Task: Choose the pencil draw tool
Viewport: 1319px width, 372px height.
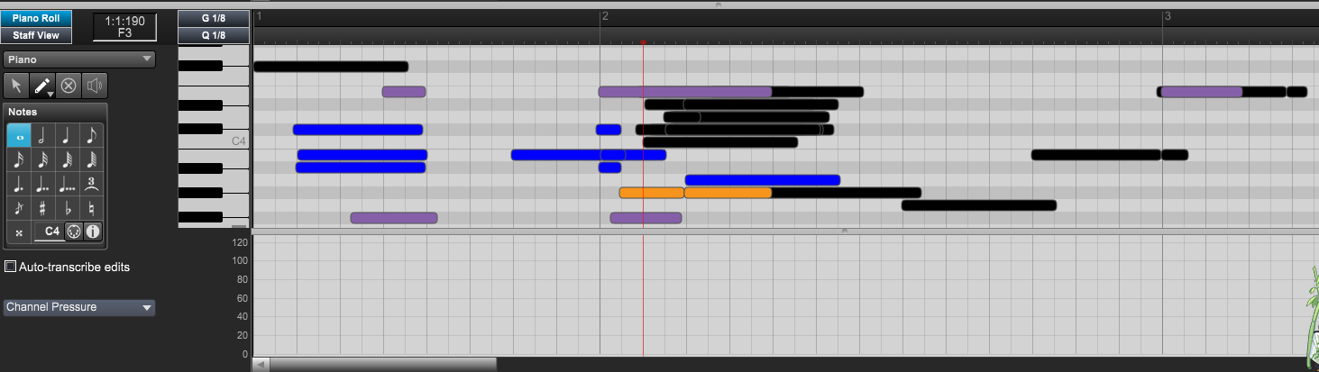Action: 41,86
